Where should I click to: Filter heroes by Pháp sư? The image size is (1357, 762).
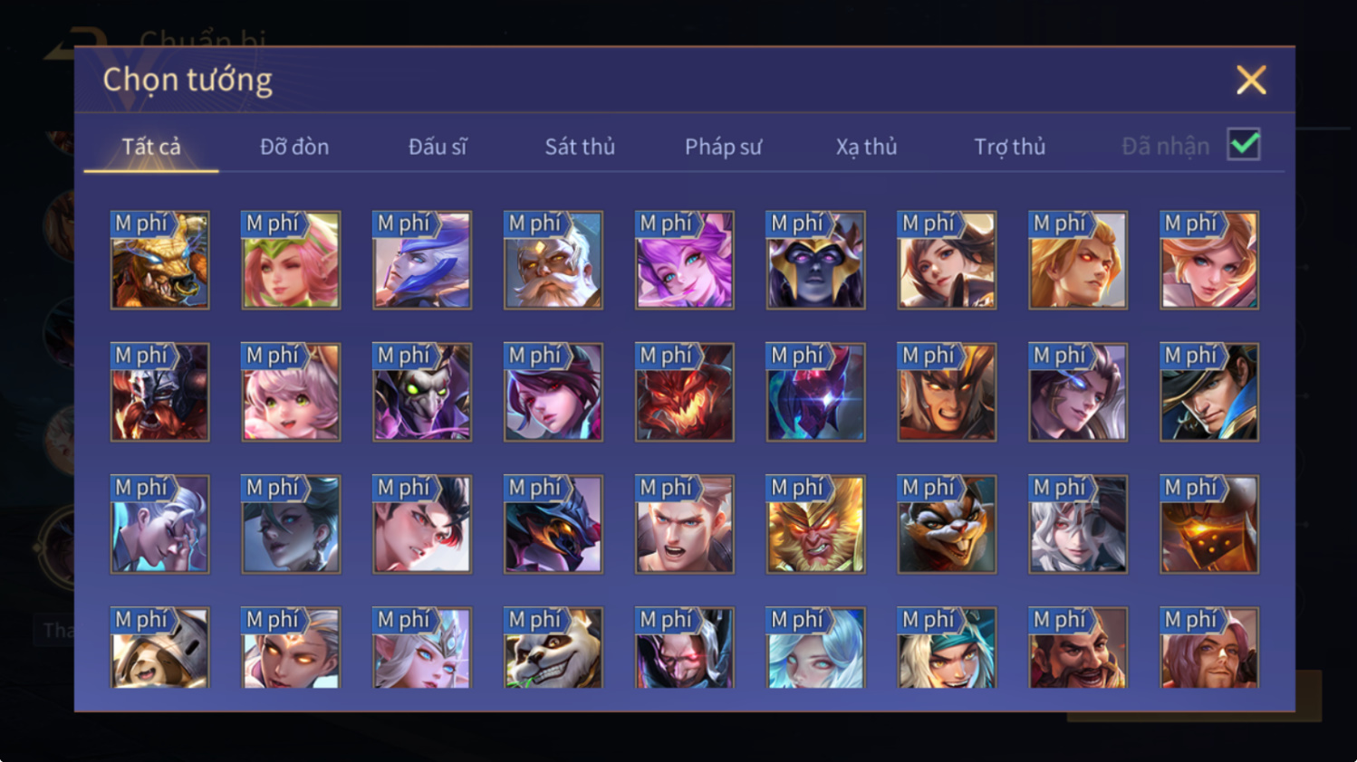[723, 147]
